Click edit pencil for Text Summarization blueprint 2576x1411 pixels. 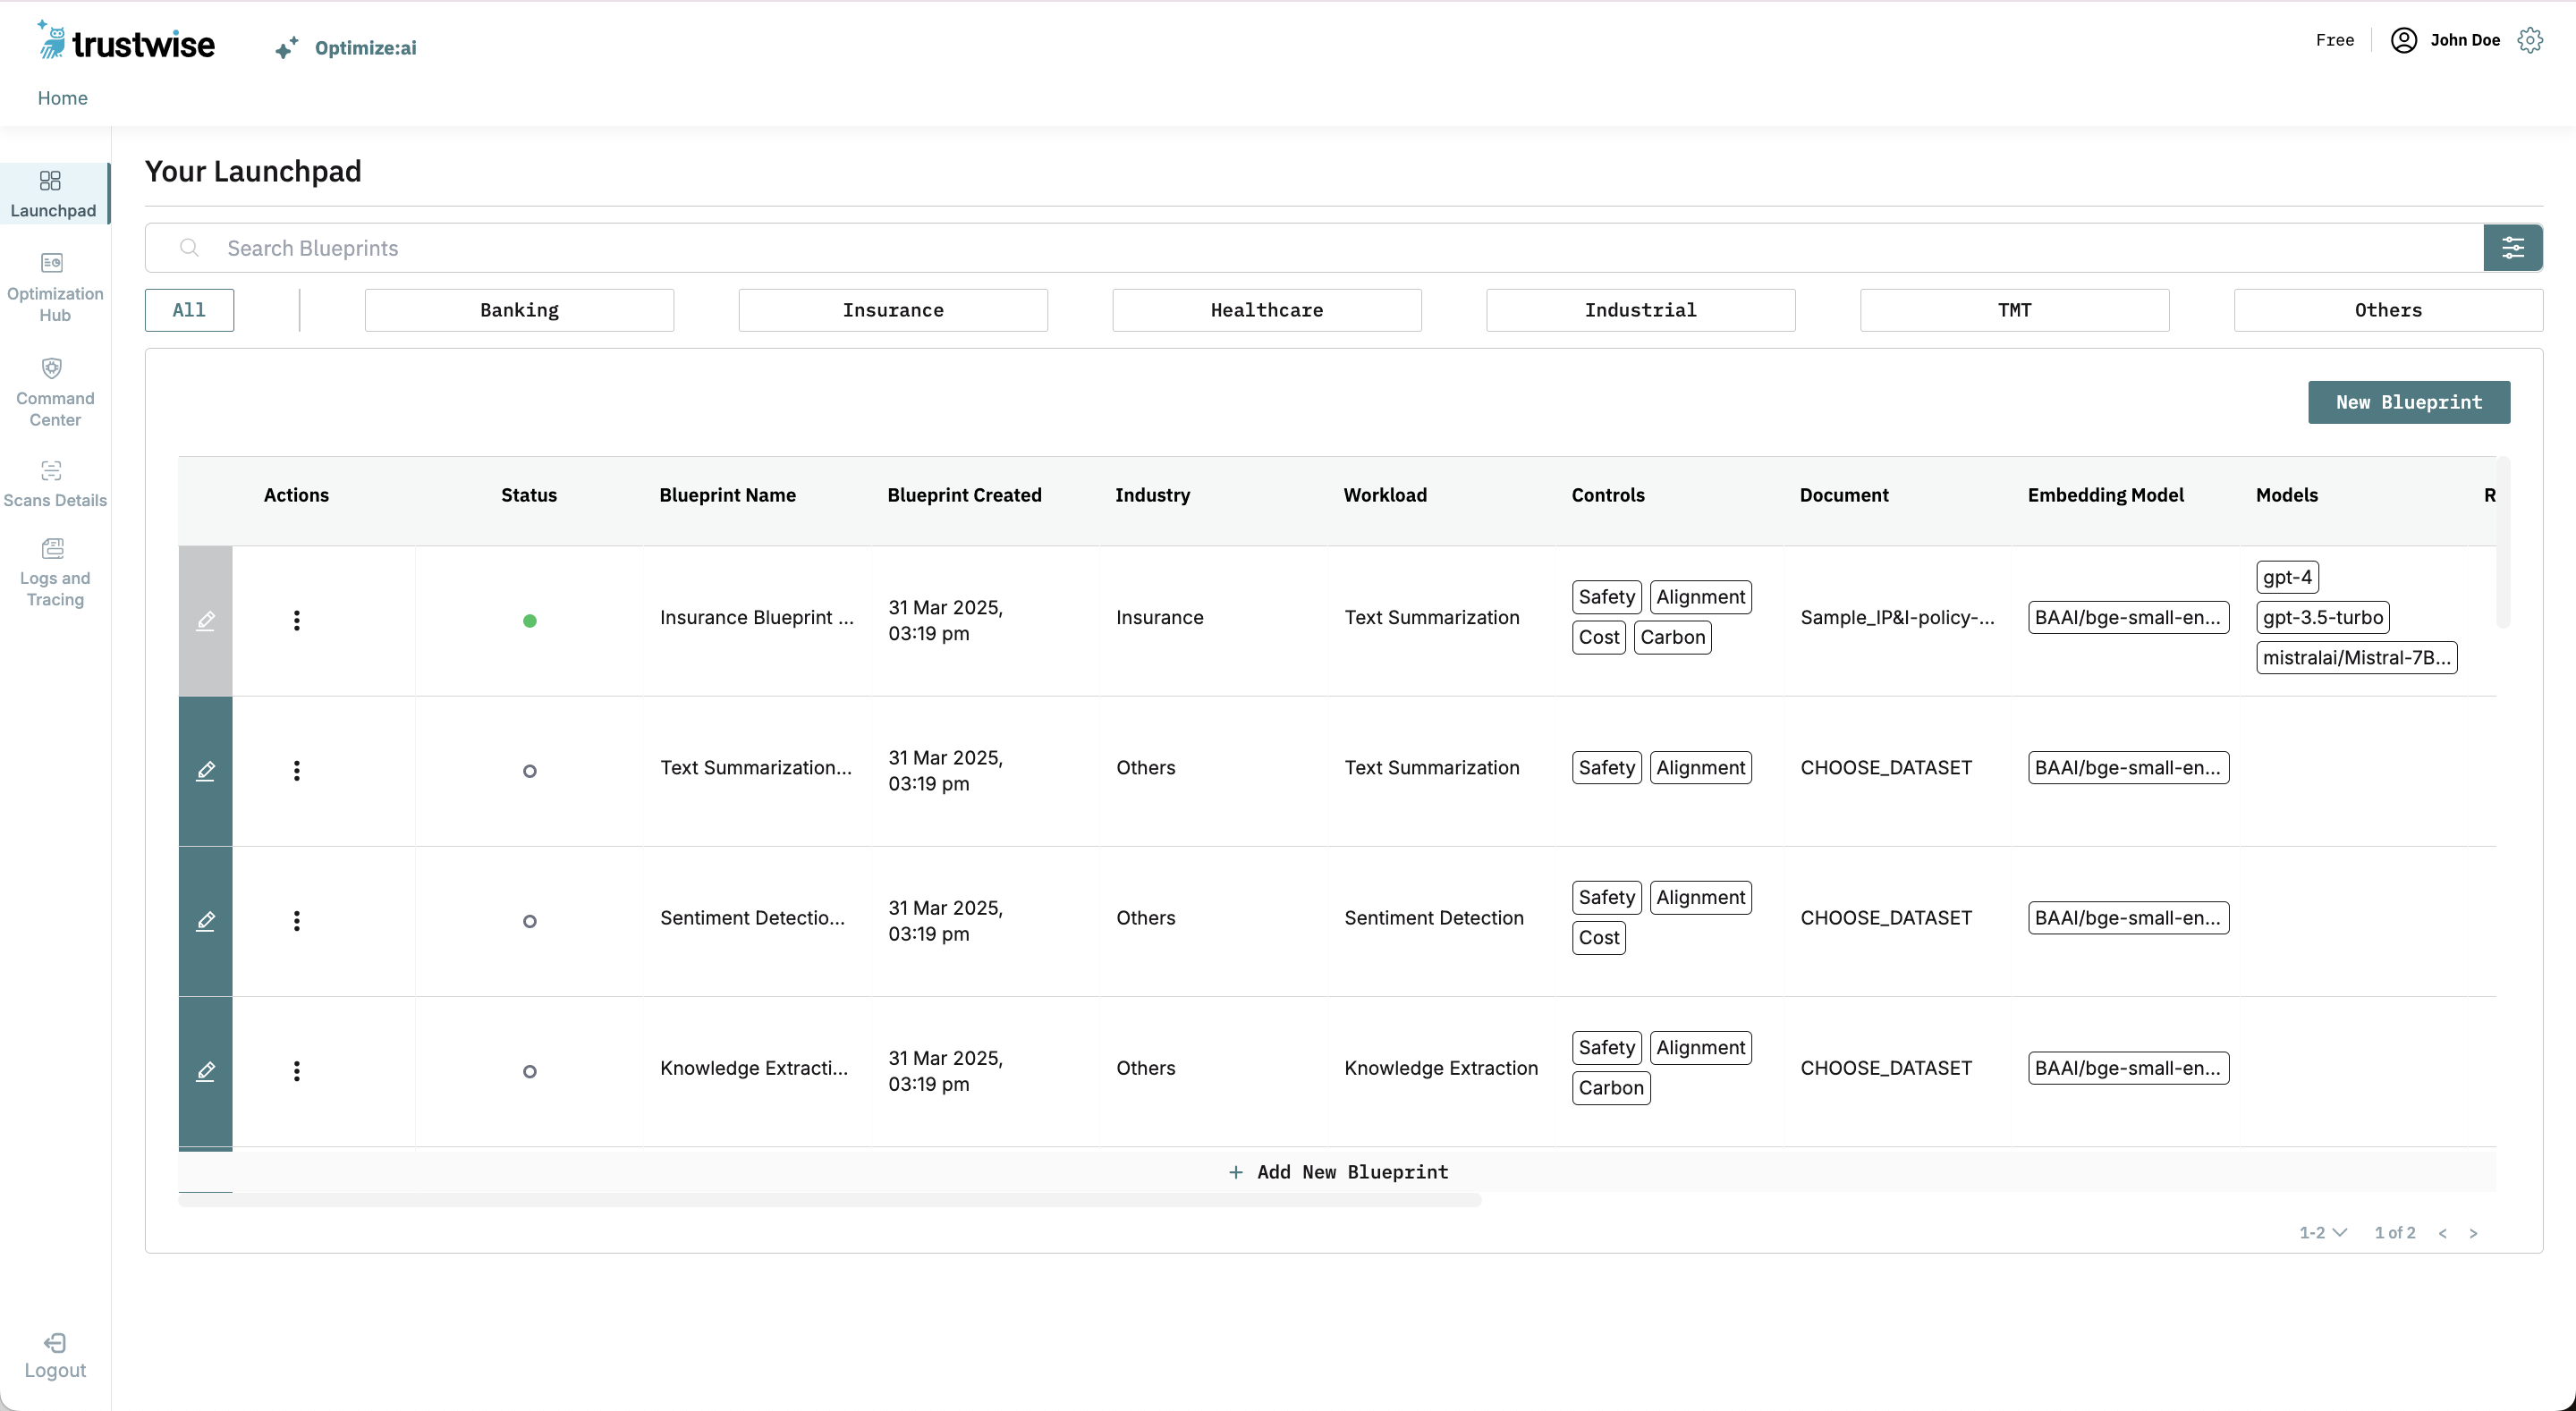pyautogui.click(x=205, y=771)
